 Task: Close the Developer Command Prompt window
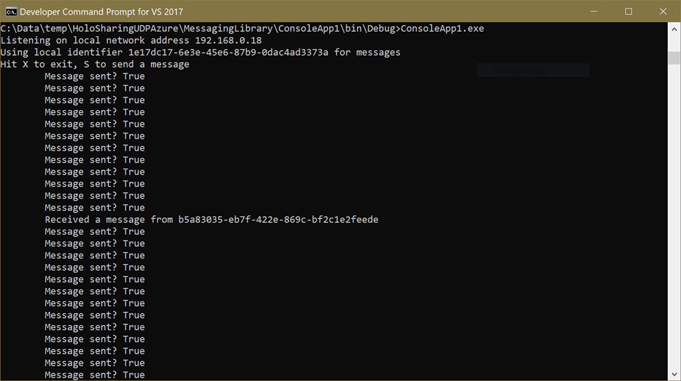[663, 11]
